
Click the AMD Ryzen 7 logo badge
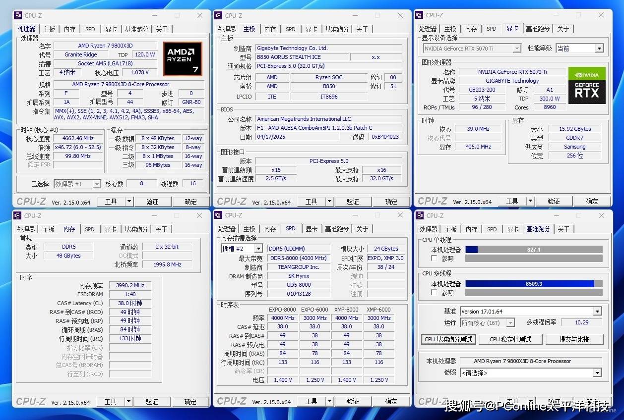coord(183,58)
